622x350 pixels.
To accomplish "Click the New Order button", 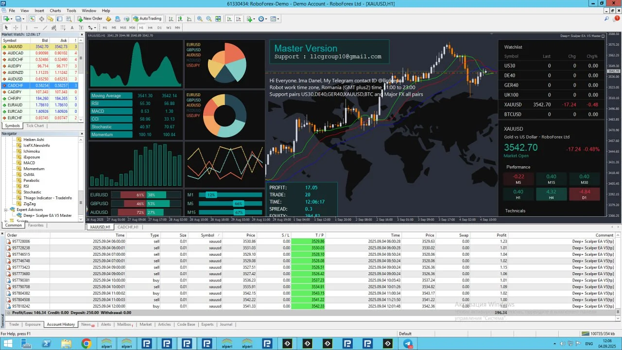I will (89, 19).
